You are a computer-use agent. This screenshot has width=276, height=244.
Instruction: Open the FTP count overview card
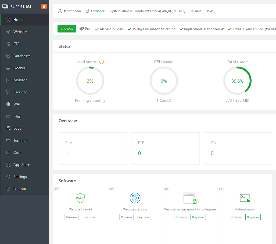(x=166, y=148)
